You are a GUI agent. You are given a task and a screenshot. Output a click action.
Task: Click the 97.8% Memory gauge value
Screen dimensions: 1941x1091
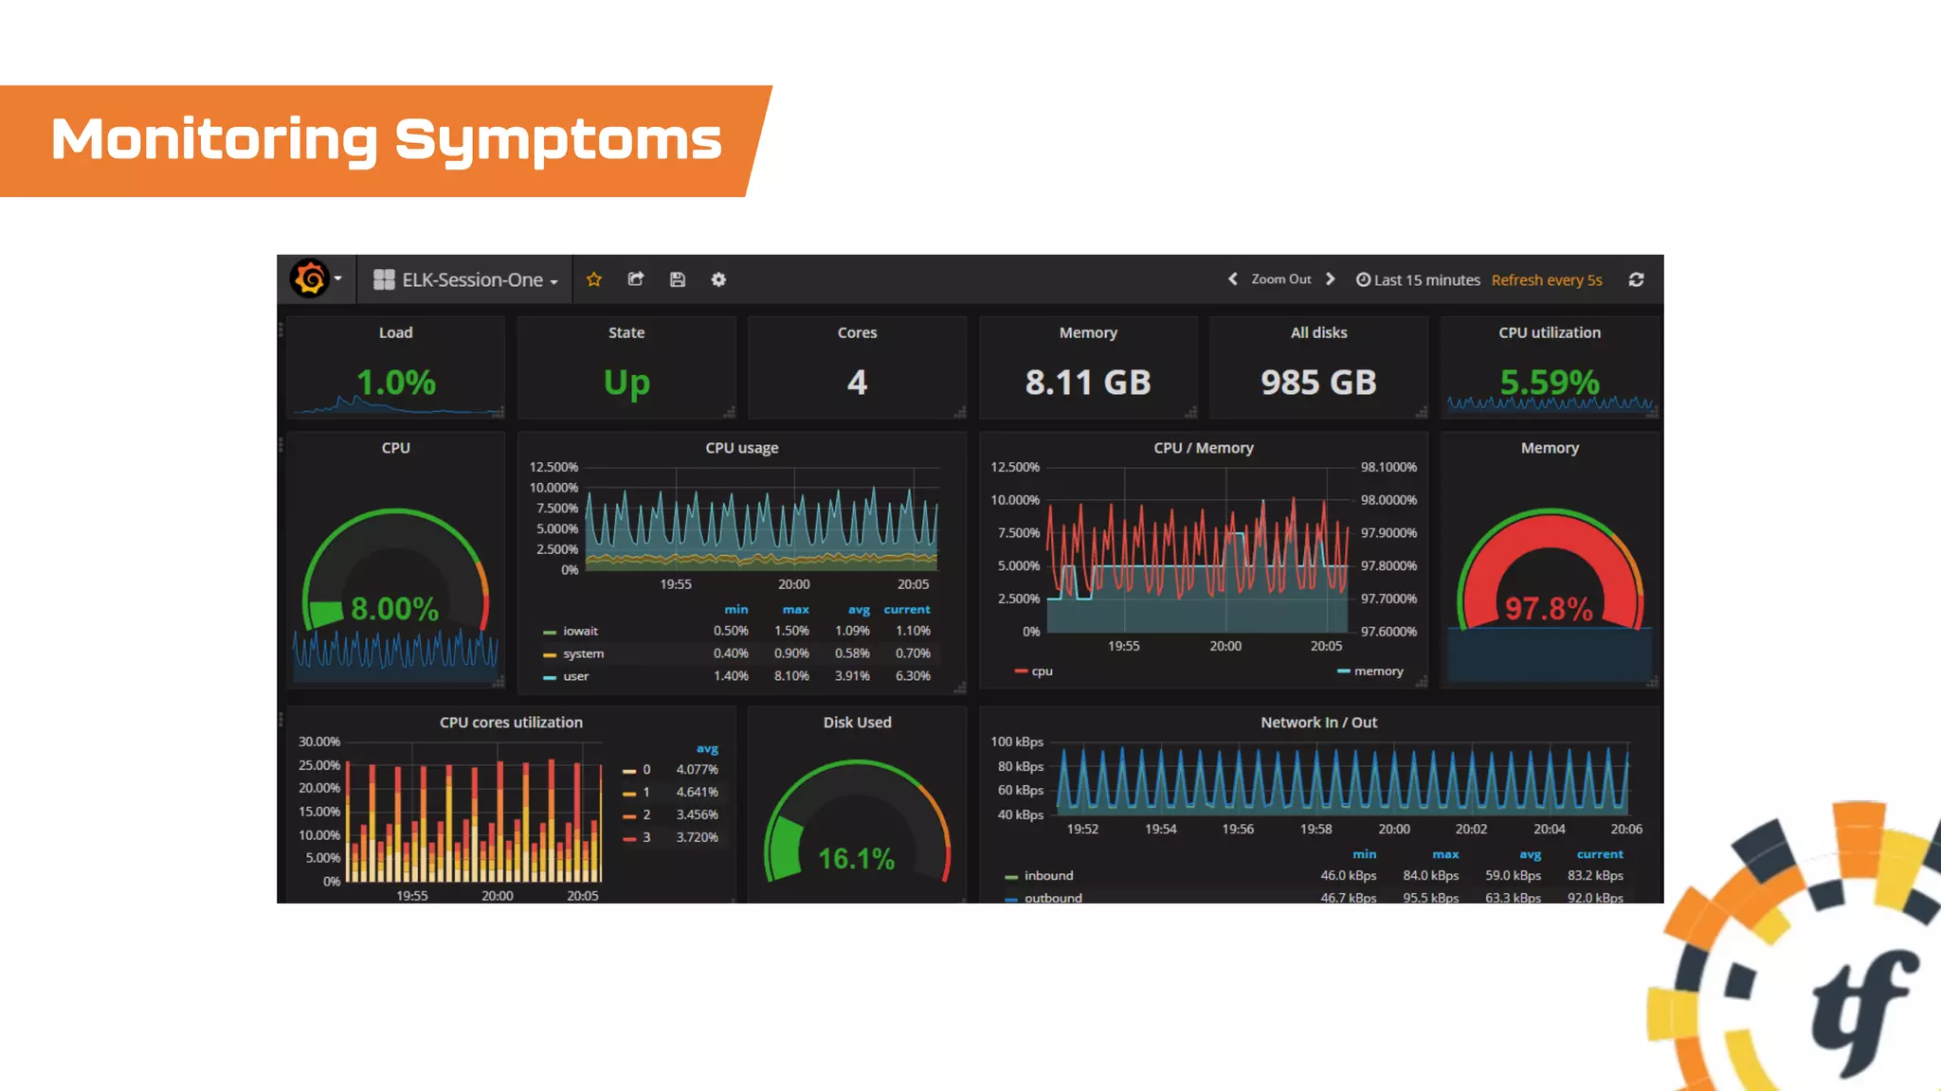coord(1550,609)
